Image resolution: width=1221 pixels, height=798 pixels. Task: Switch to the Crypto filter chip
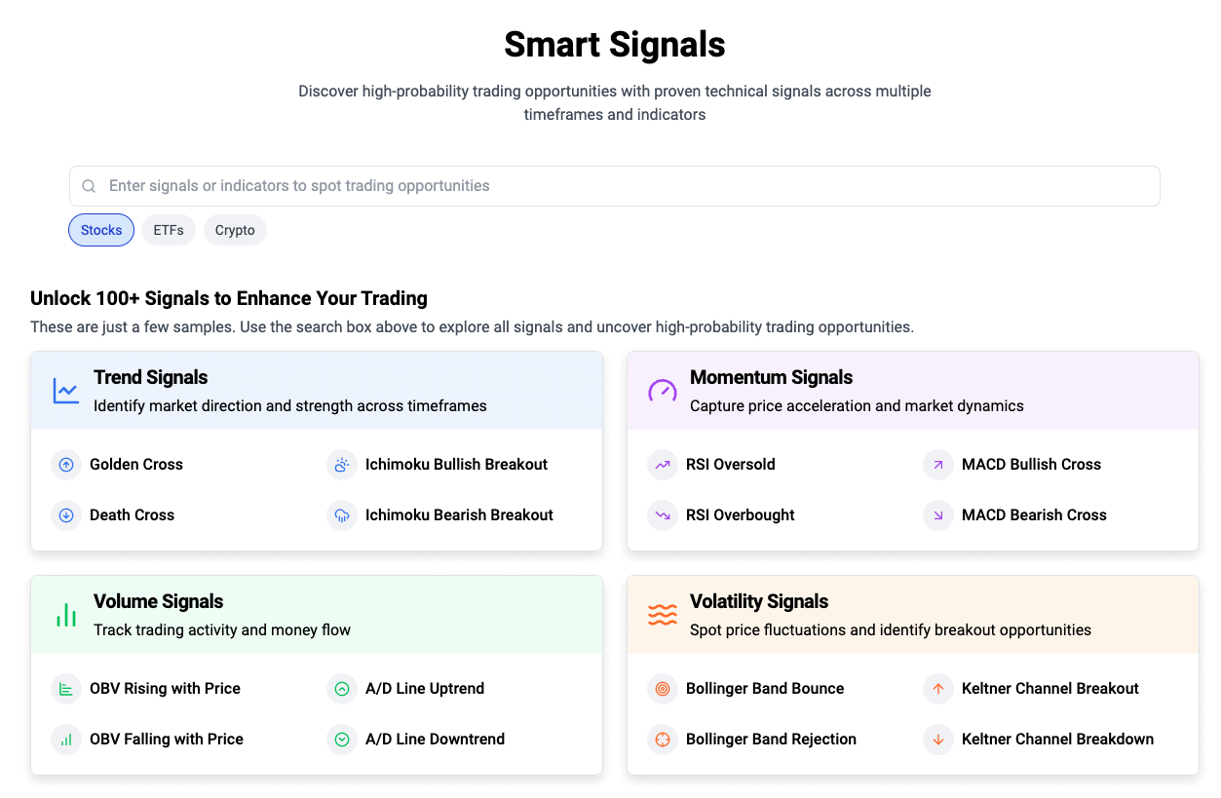[x=235, y=231]
